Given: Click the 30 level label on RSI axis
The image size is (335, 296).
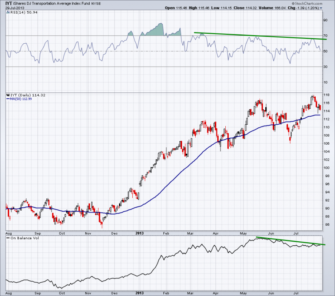Looking at the screenshot, I should pos(326,67).
